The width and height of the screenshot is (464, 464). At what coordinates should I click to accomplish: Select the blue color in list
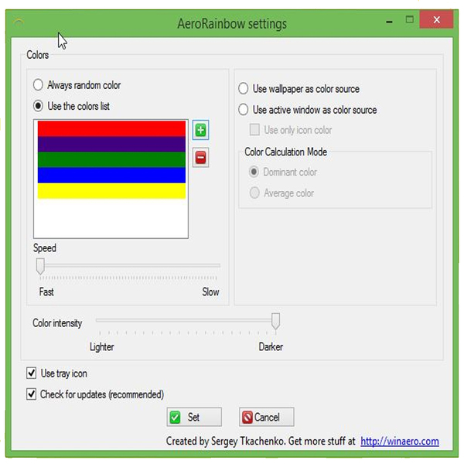(x=111, y=176)
